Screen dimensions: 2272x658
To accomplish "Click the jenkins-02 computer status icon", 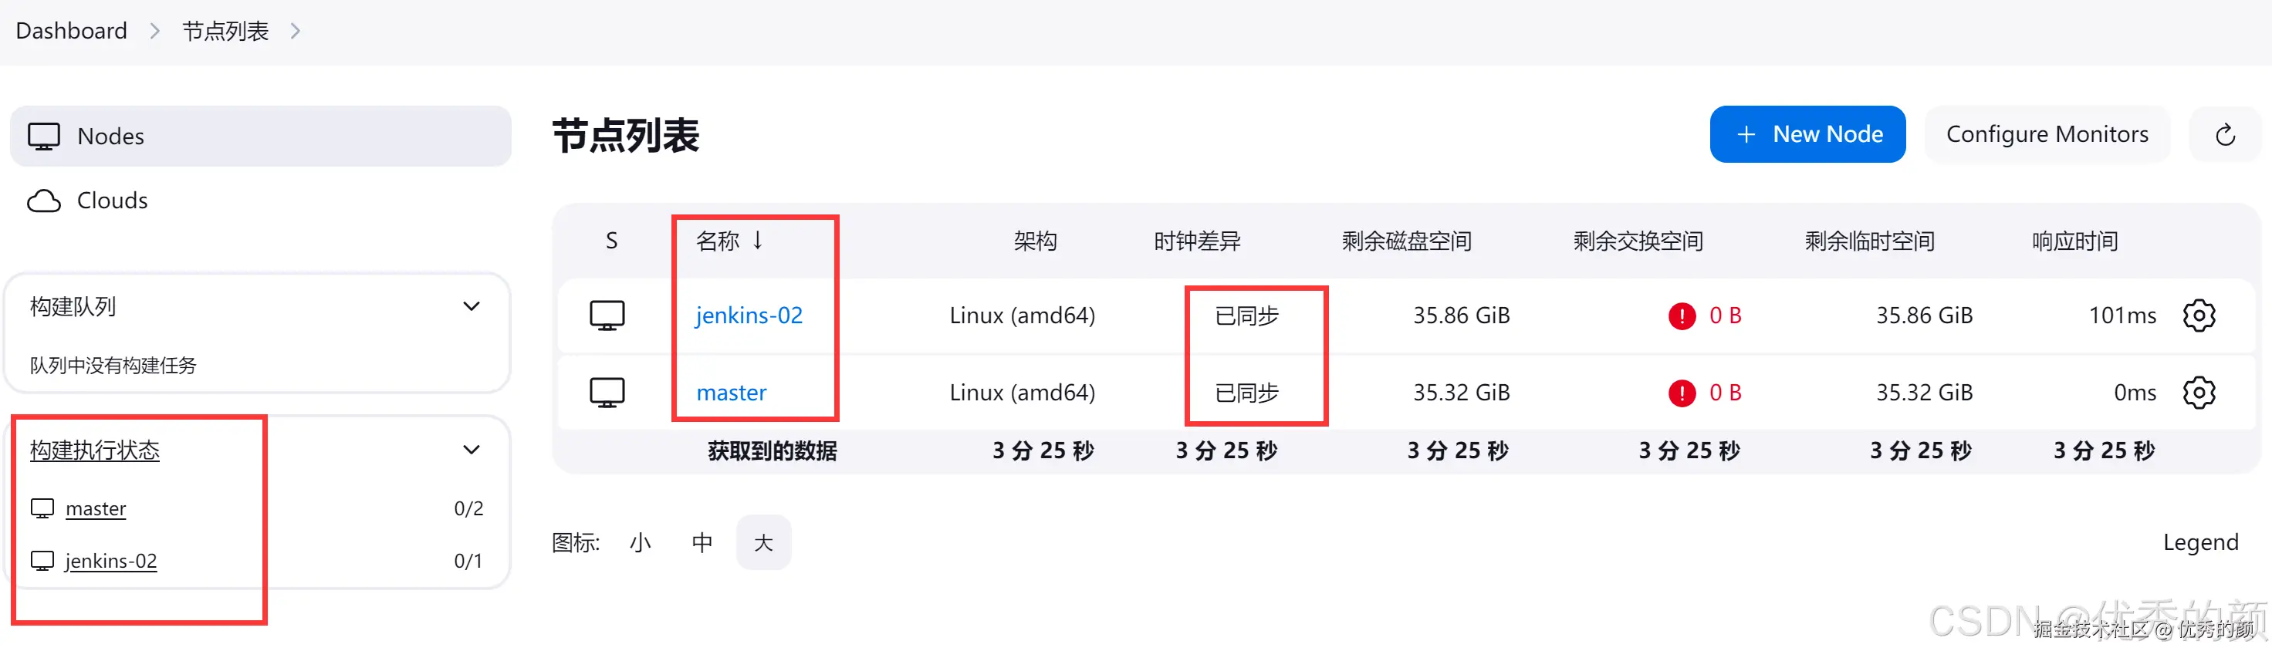I will [x=607, y=316].
